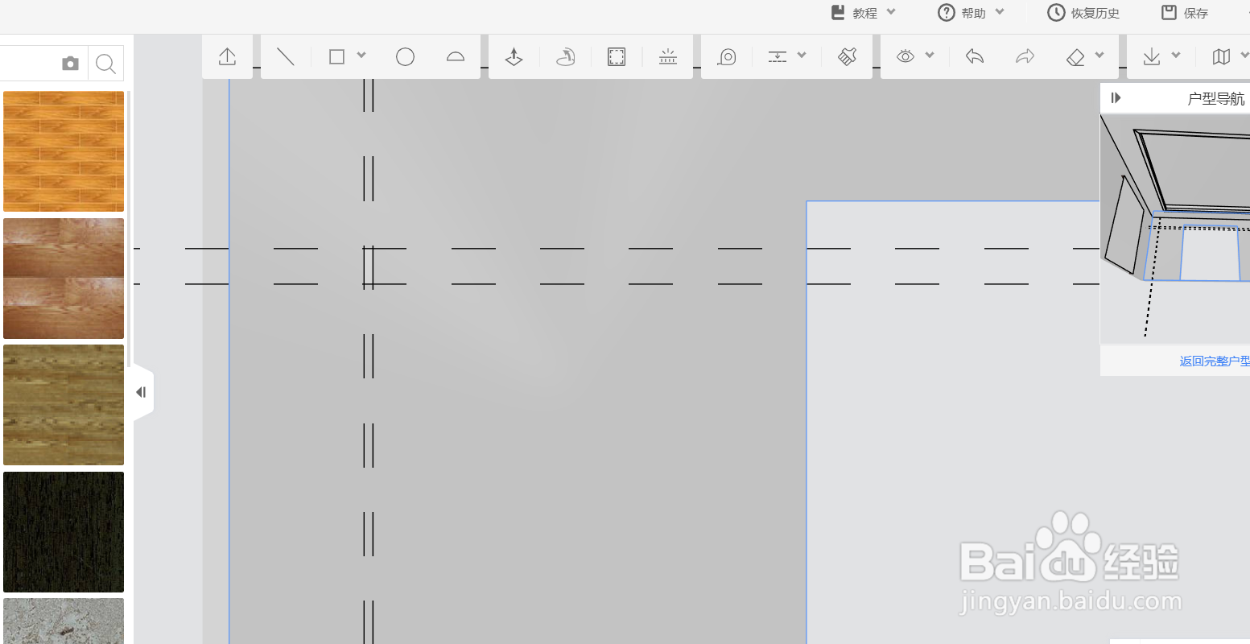Pick the olive green wood material
1250x644 pixels.
(x=64, y=405)
